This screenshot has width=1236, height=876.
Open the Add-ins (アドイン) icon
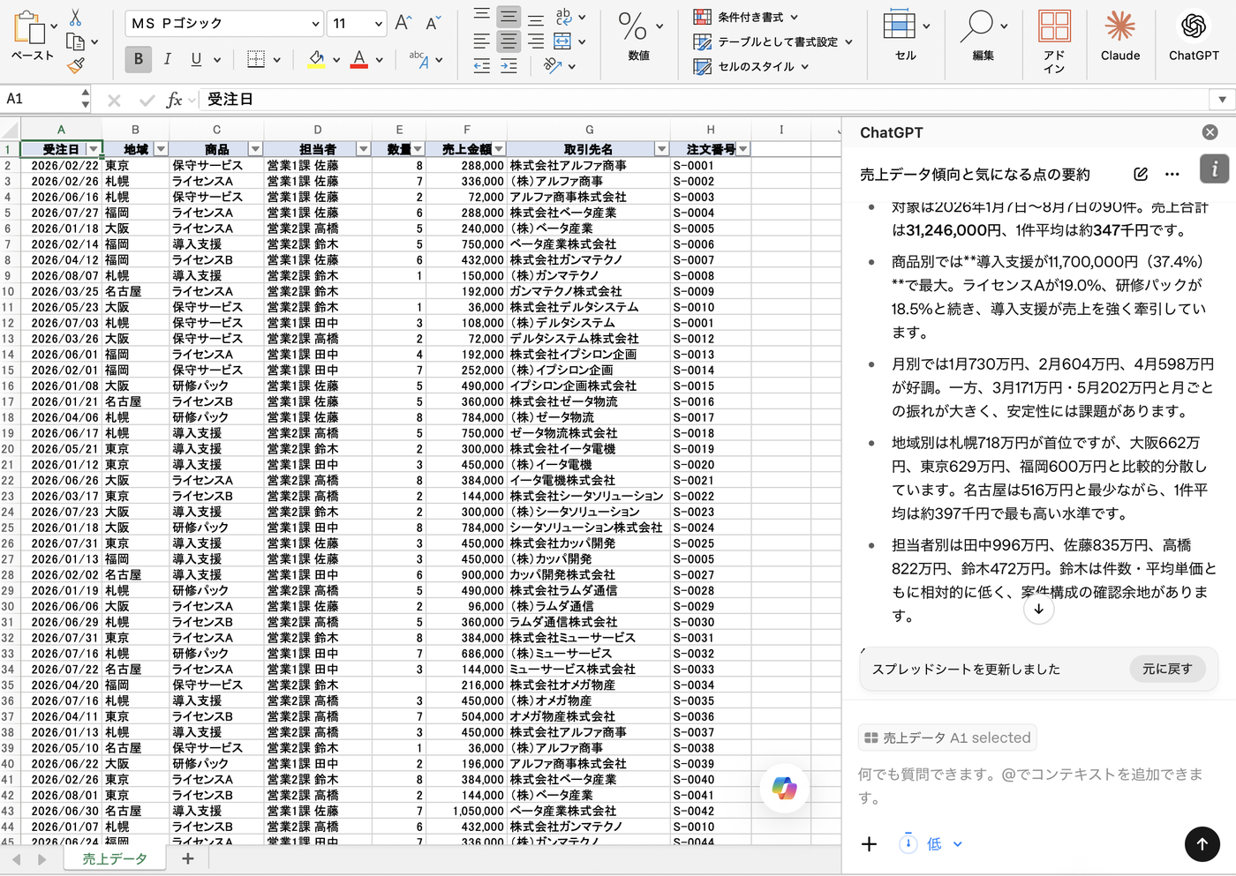(x=1054, y=26)
